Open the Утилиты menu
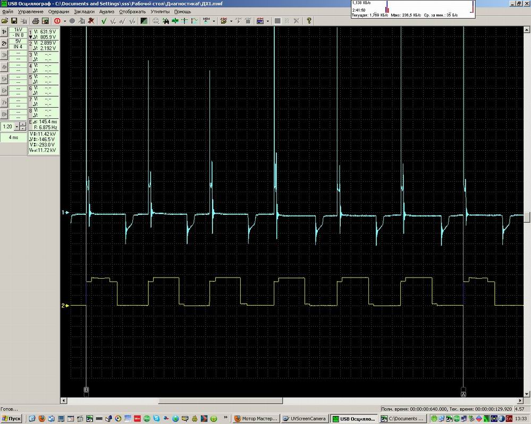 [x=160, y=11]
